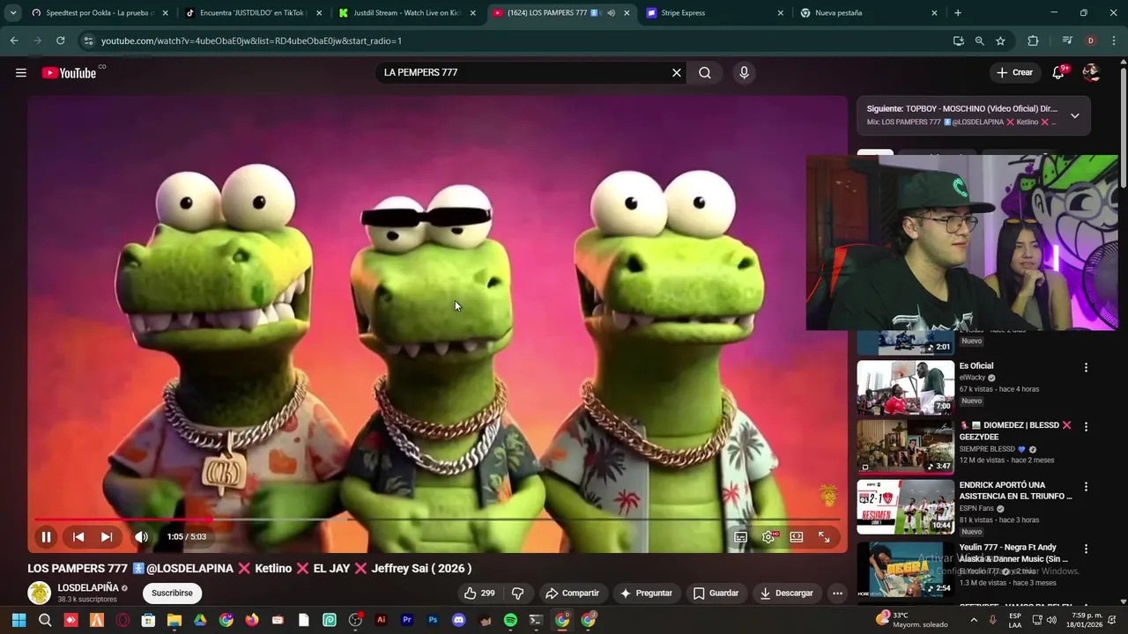
Task: Open options for Yeulin 777 Negra video
Action: point(1086,549)
